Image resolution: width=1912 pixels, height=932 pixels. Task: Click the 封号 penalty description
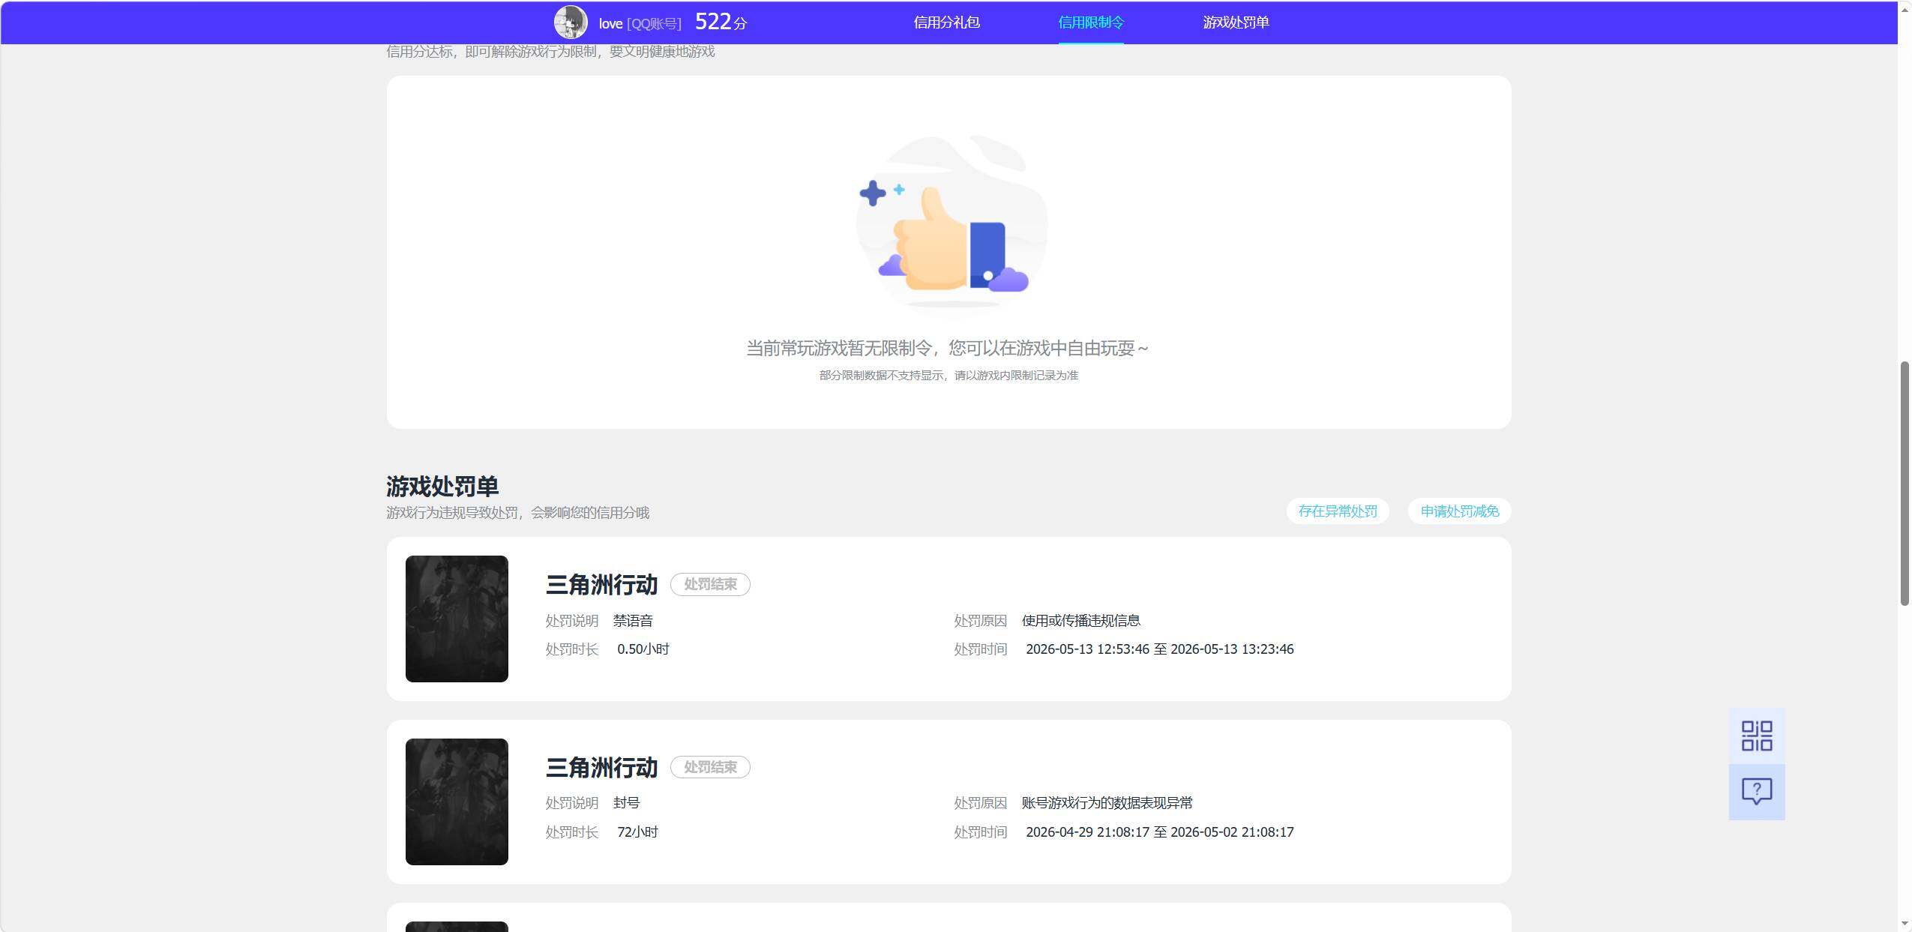626,803
